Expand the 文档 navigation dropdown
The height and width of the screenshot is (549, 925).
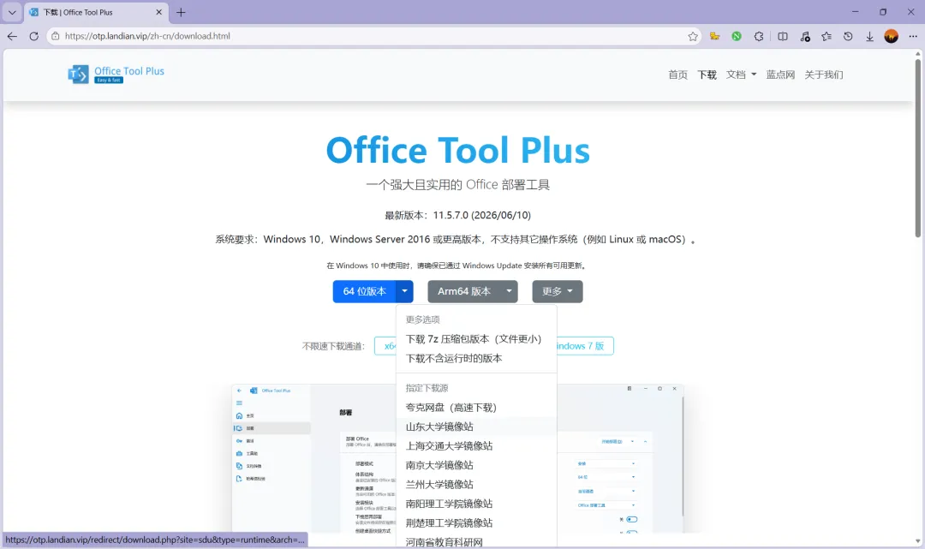(741, 75)
